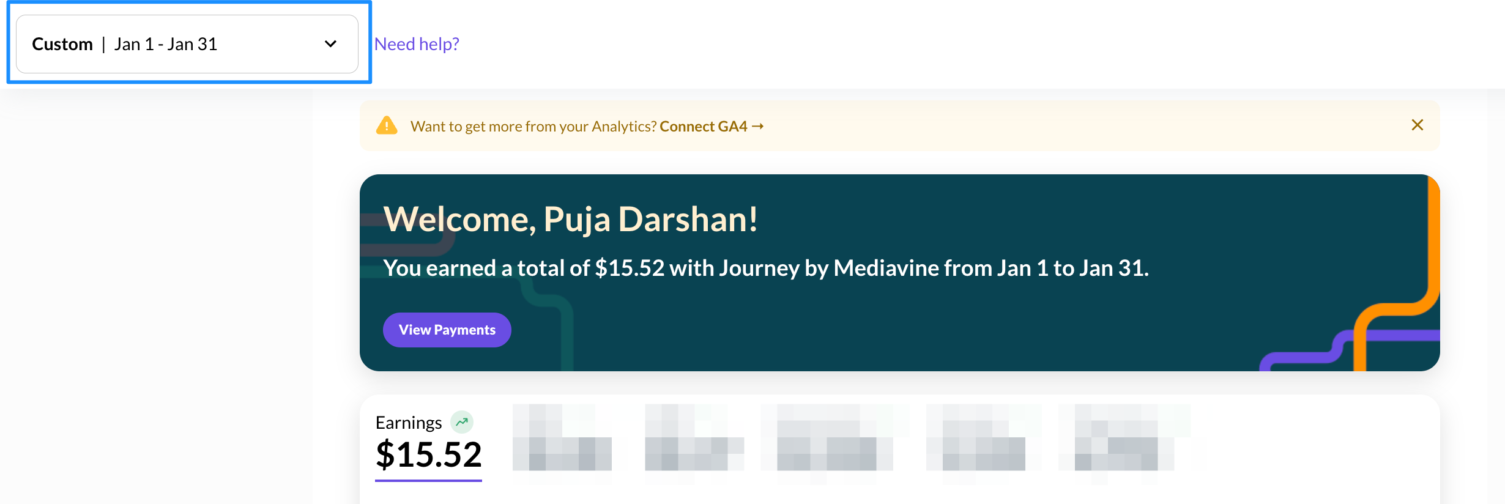
Task: Dismiss the GA4 analytics banner
Action: click(x=1417, y=125)
